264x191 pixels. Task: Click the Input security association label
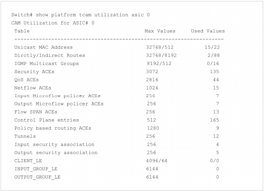coord(54,145)
